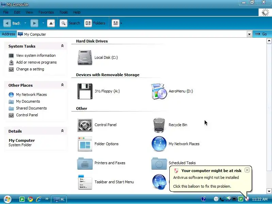
Task: Select the 3½ Floppy (A:) drive icon
Action: pyautogui.click(x=85, y=91)
